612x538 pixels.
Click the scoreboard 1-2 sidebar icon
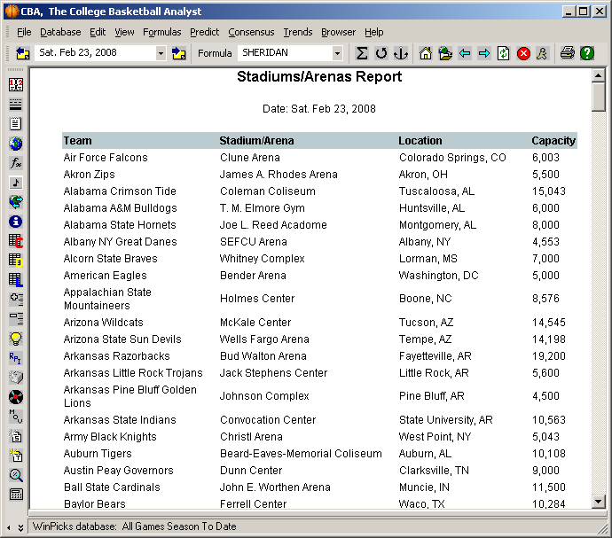pos(16,85)
